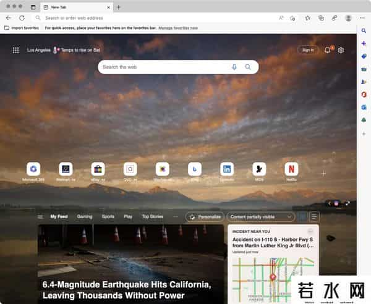Open the Games icon in sidebar
The width and height of the screenshot is (371, 304).
tap(364, 82)
